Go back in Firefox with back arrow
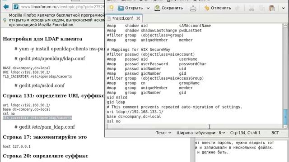 (6, 7)
